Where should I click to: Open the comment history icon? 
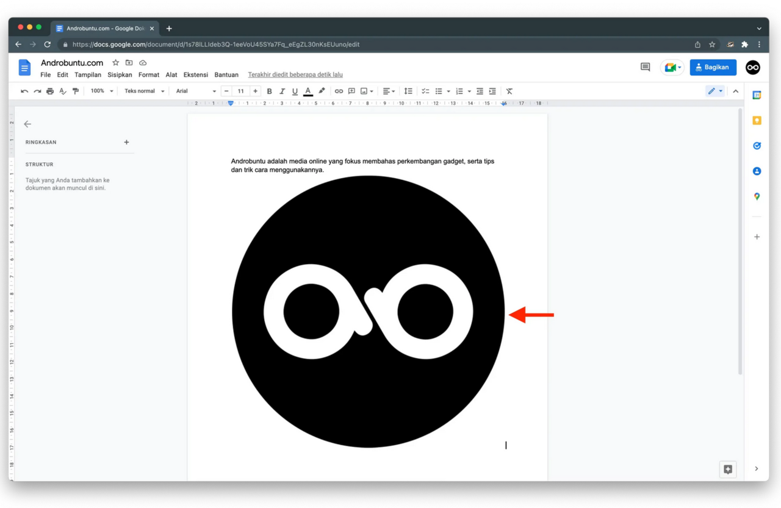tap(645, 67)
